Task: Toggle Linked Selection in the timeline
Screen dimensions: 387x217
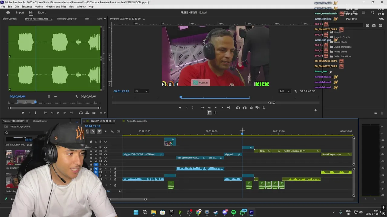Action: 99,131
